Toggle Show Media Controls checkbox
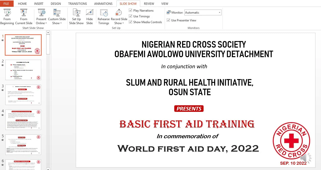Image resolution: width=321 pixels, height=170 pixels. click(x=131, y=22)
